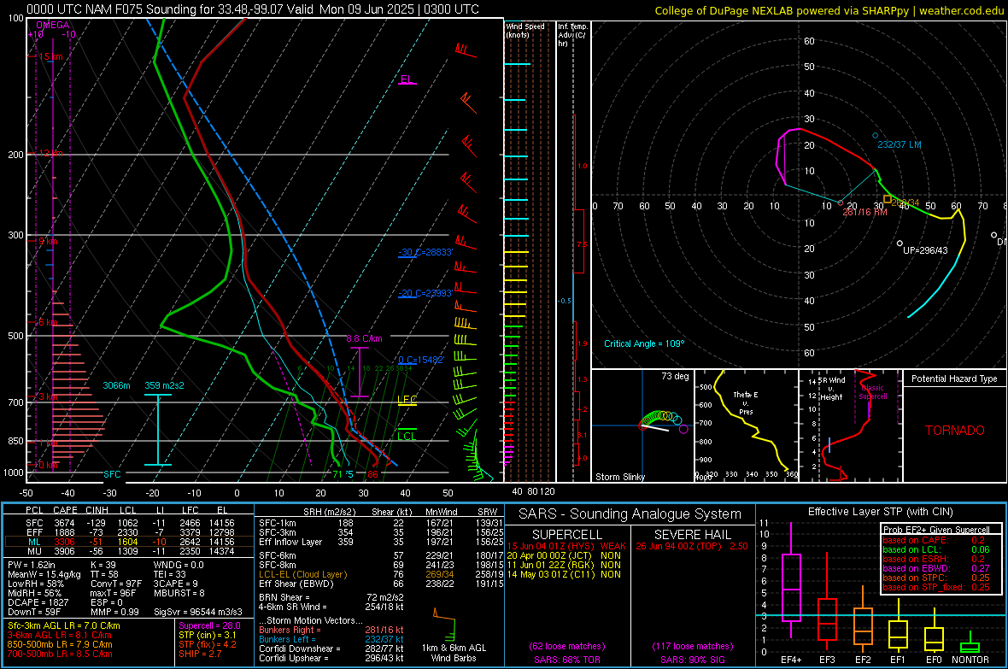This screenshot has height=669, width=1008.
Task: Select the highlighted 'ML' parcel row
Action: 129,542
